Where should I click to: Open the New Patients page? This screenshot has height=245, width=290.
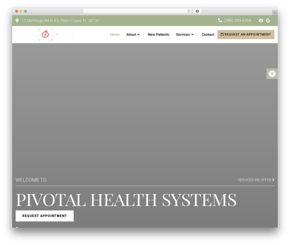point(158,35)
